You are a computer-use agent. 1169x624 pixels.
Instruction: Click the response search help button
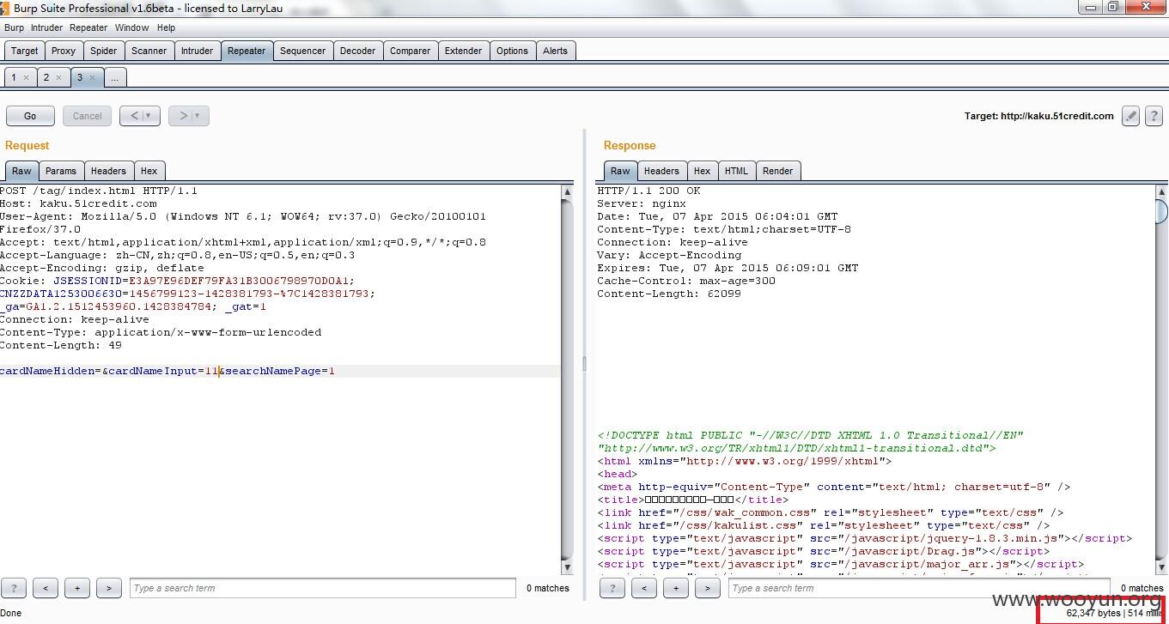coord(612,588)
